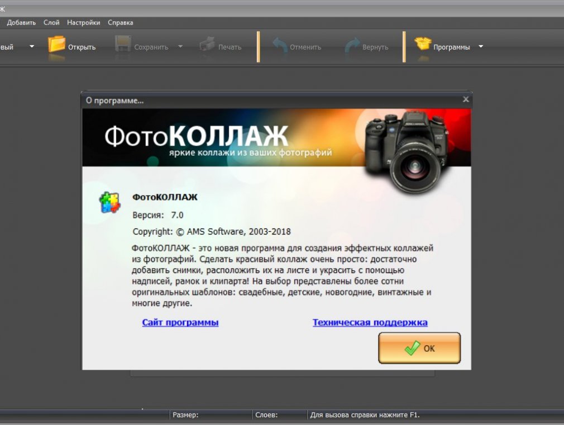Open the Добавить menu
Image resolution: width=564 pixels, height=425 pixels.
(x=21, y=23)
